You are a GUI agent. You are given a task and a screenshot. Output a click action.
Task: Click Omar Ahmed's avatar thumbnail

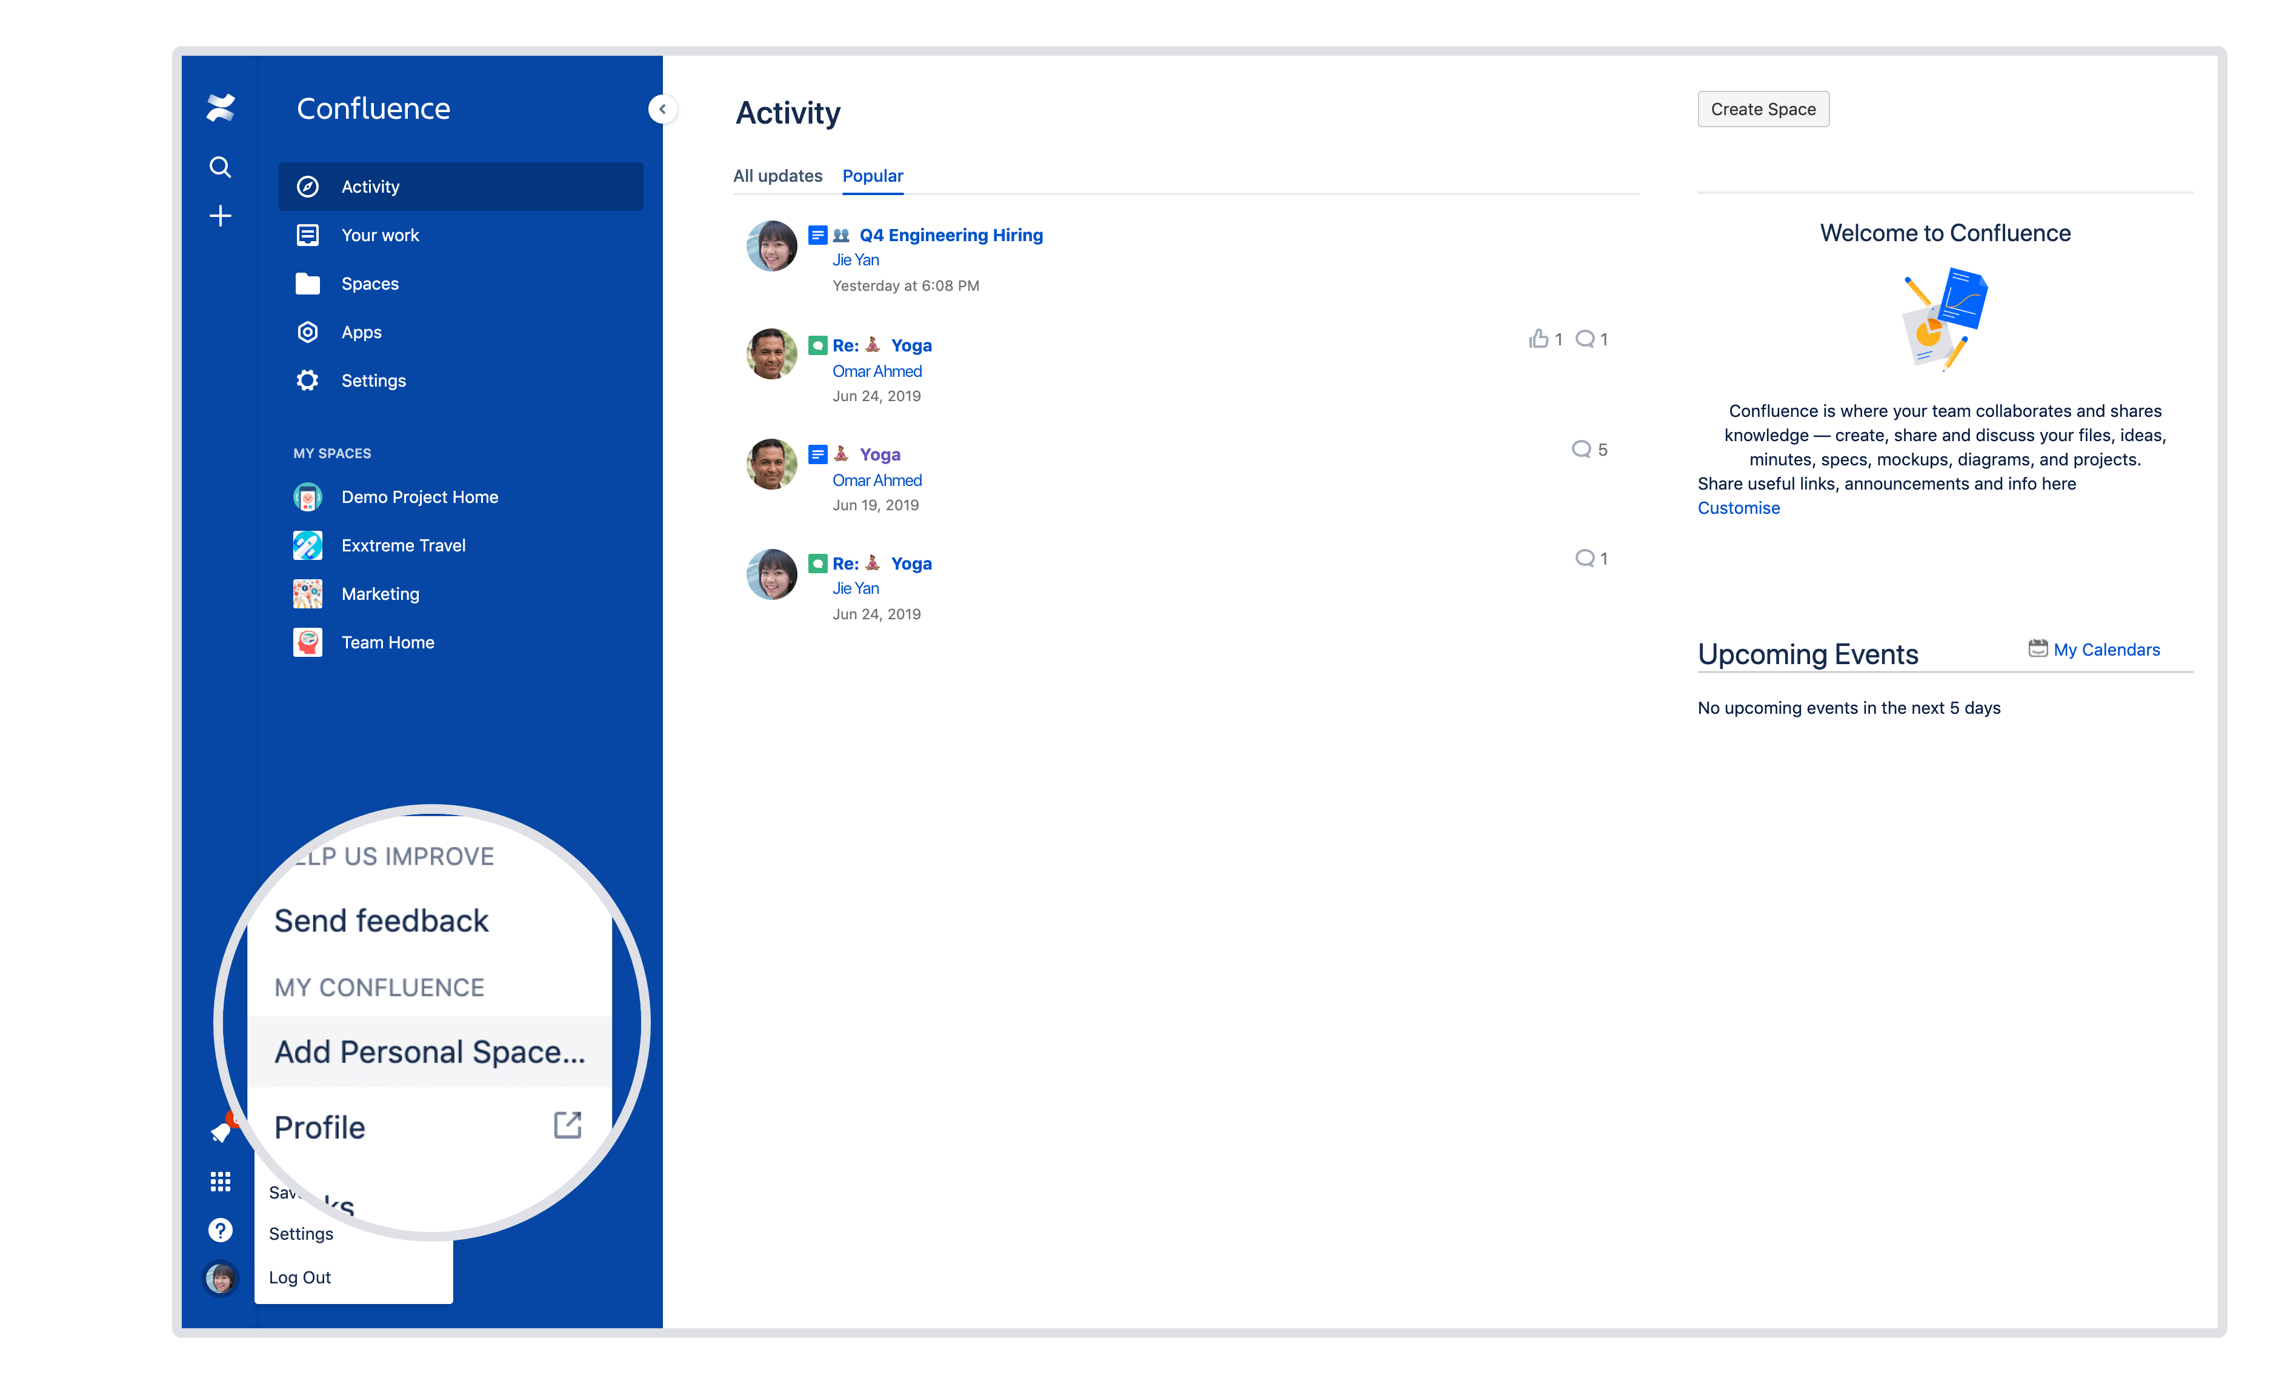click(771, 354)
